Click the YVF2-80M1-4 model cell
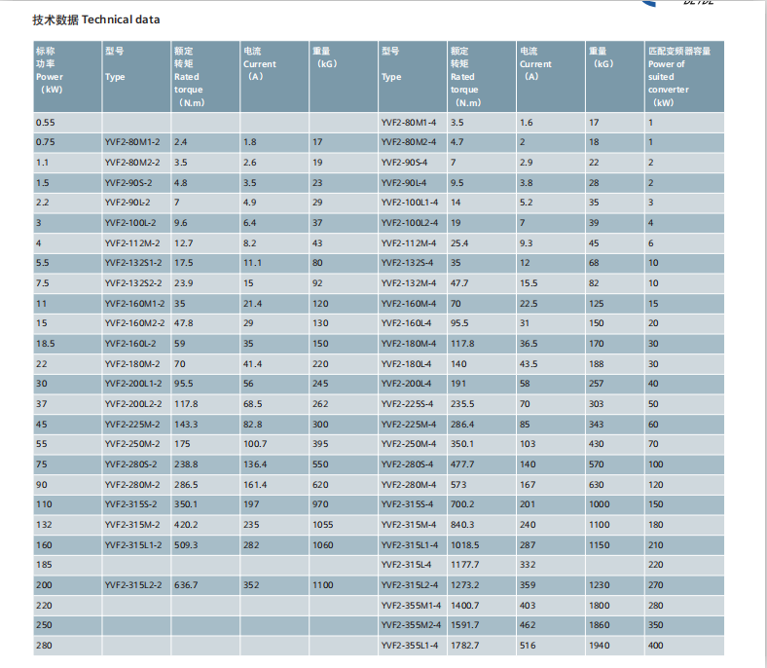Viewport: 767px width, 668px height. (409, 123)
